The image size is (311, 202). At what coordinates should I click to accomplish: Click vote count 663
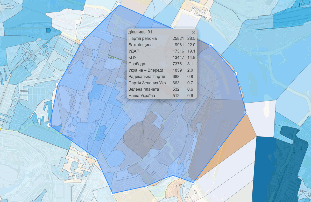pyautogui.click(x=176, y=83)
